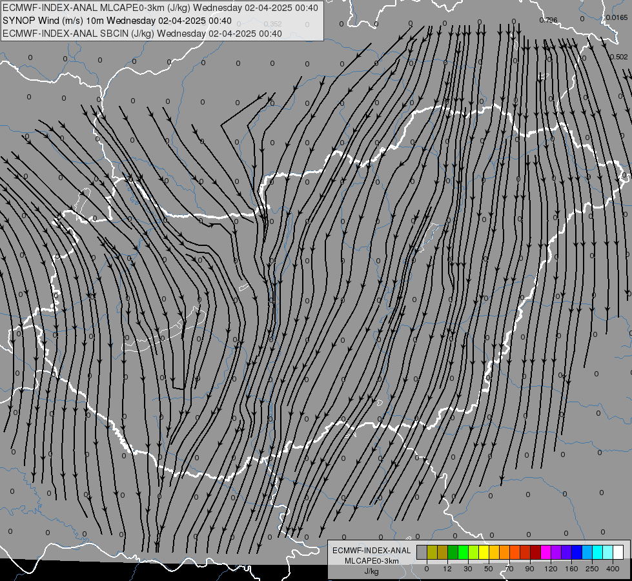
Task: Pick the gray legend swatch
Action: tap(422, 552)
